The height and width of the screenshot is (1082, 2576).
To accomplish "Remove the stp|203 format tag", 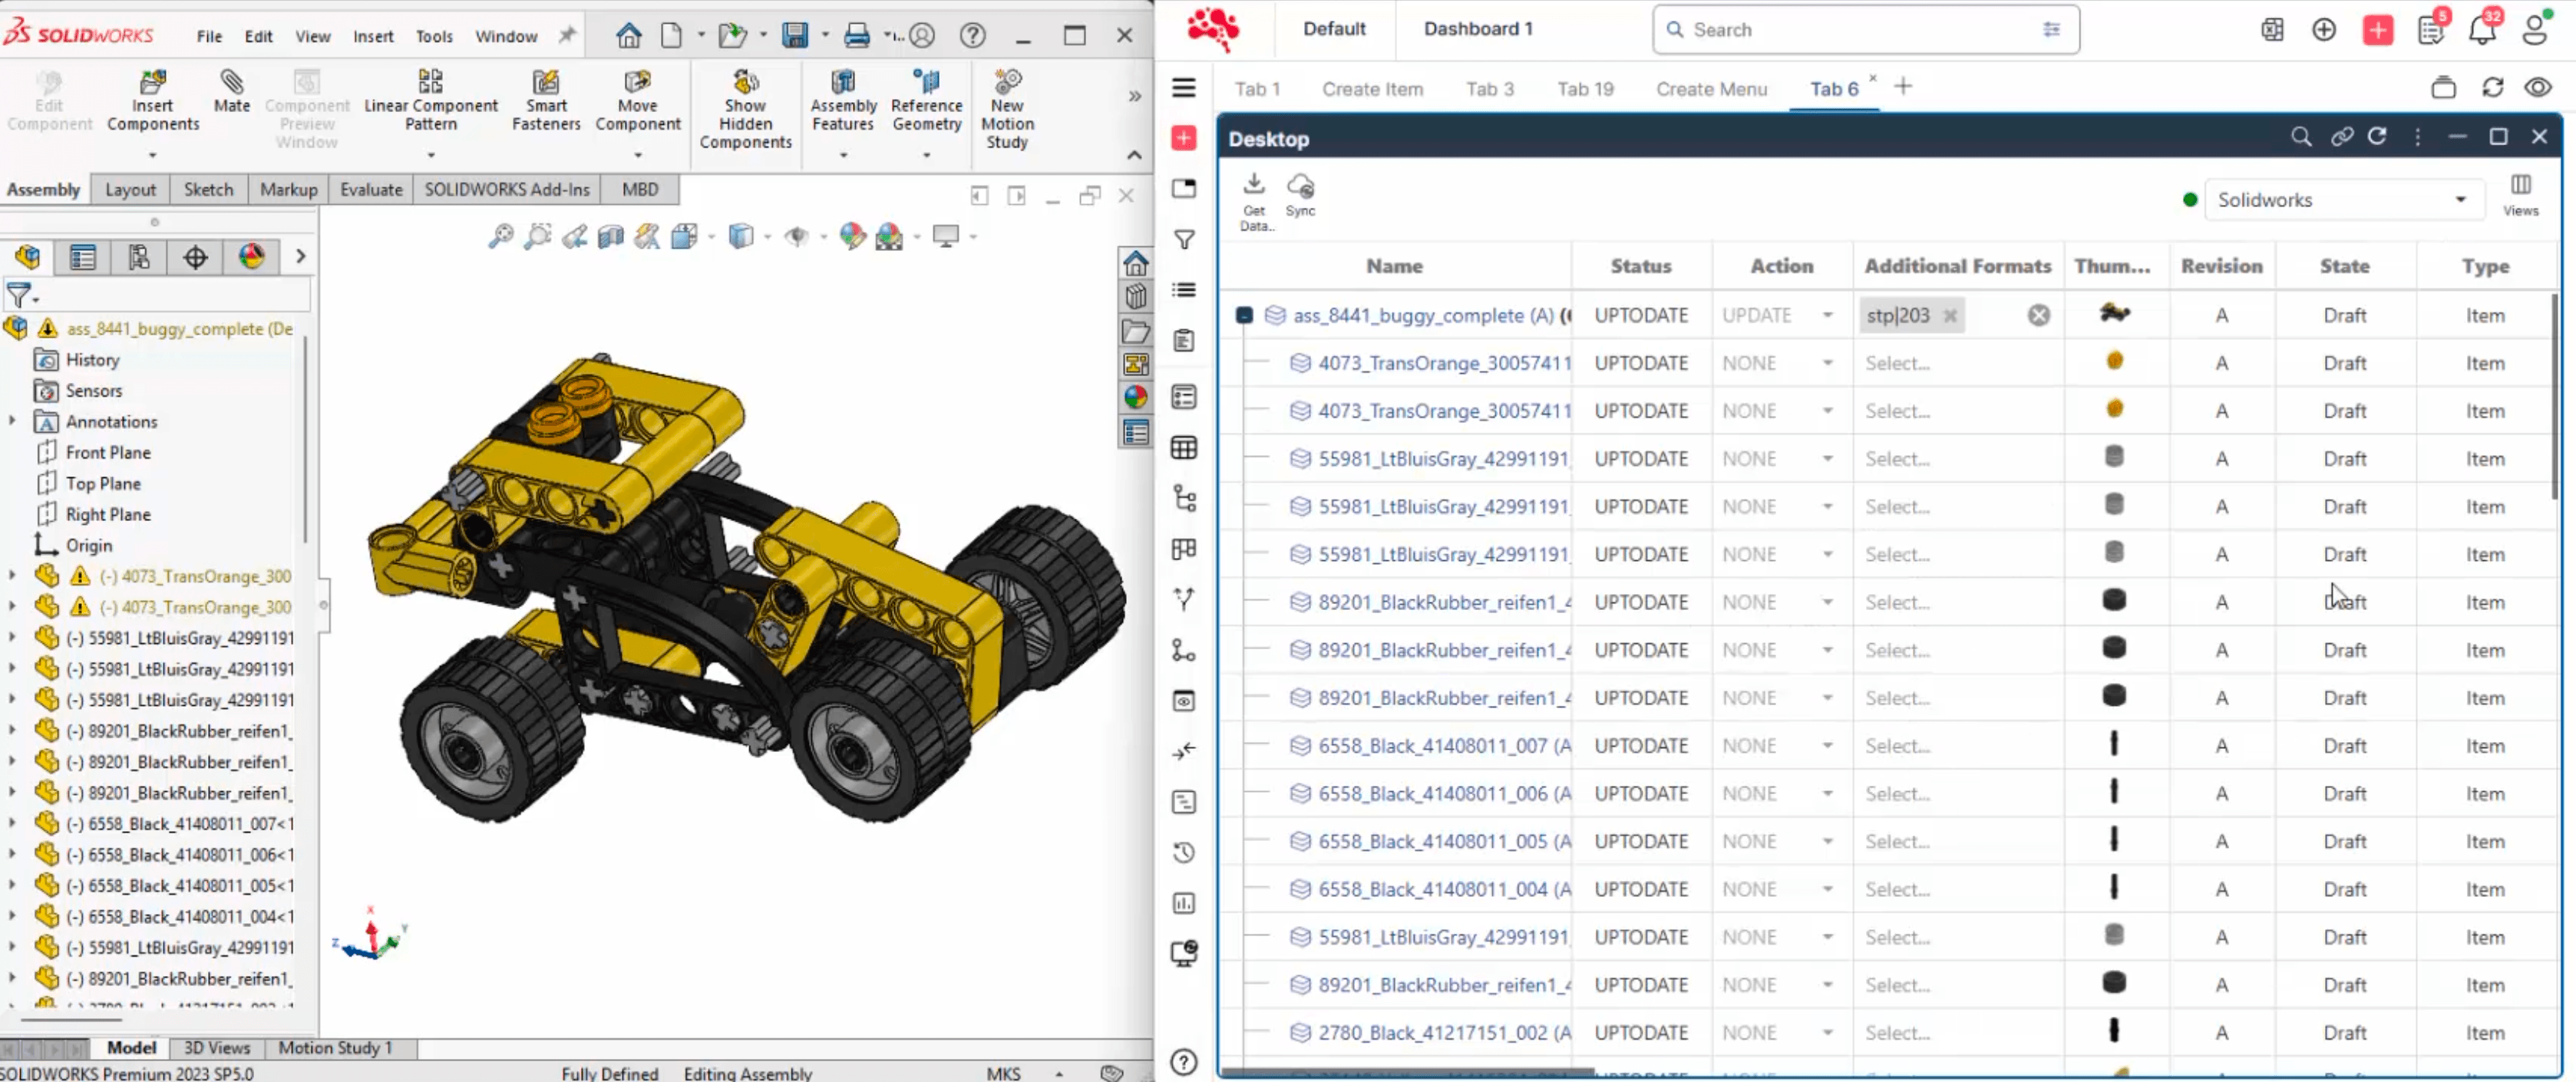I will 1950,316.
